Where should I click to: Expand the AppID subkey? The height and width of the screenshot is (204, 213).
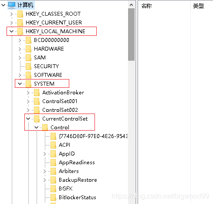coord(45,154)
